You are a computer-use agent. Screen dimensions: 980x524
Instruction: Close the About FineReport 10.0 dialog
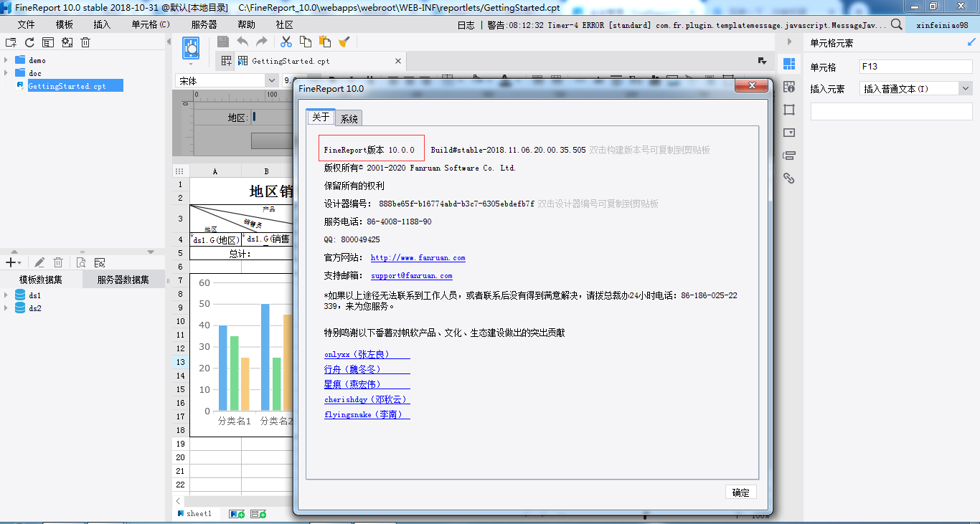753,86
